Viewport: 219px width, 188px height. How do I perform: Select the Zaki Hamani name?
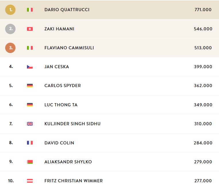(x=59, y=29)
